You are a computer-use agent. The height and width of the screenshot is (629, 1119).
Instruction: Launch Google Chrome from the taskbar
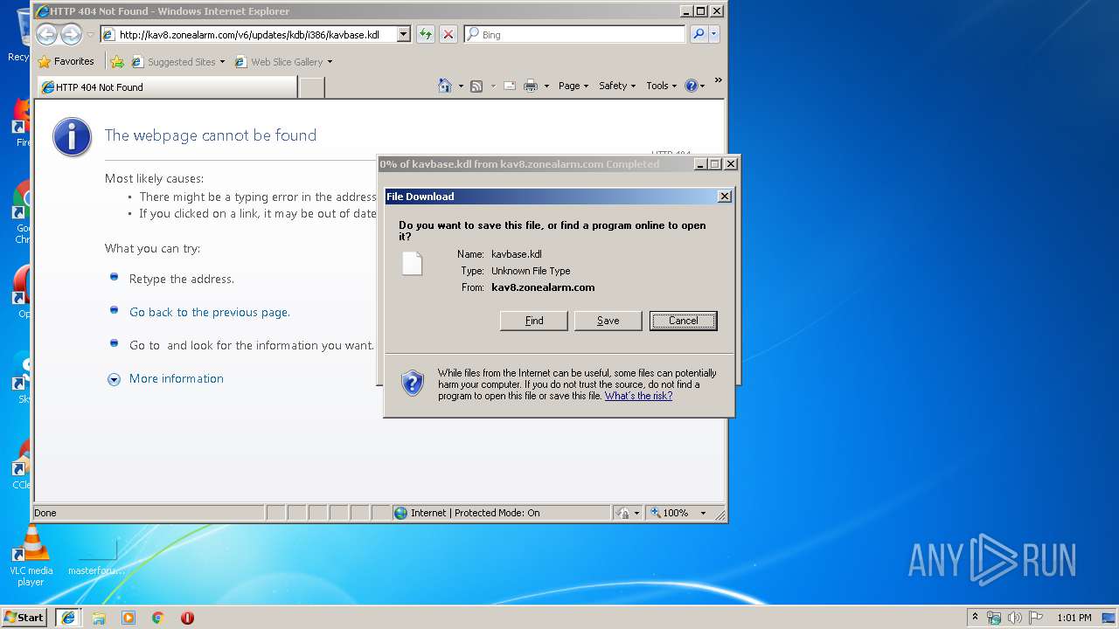[x=158, y=618]
